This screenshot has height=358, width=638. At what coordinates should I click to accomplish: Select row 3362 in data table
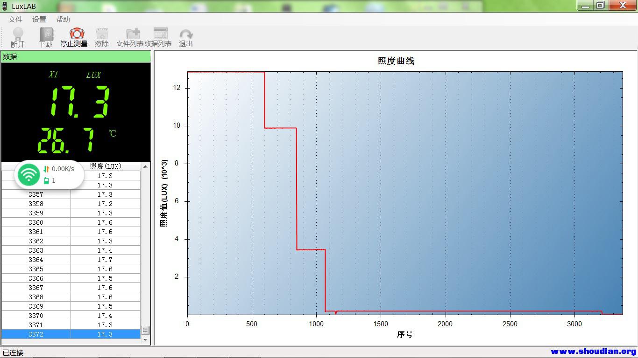click(71, 241)
